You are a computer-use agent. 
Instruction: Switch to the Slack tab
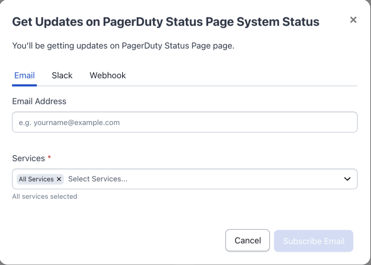coord(62,75)
